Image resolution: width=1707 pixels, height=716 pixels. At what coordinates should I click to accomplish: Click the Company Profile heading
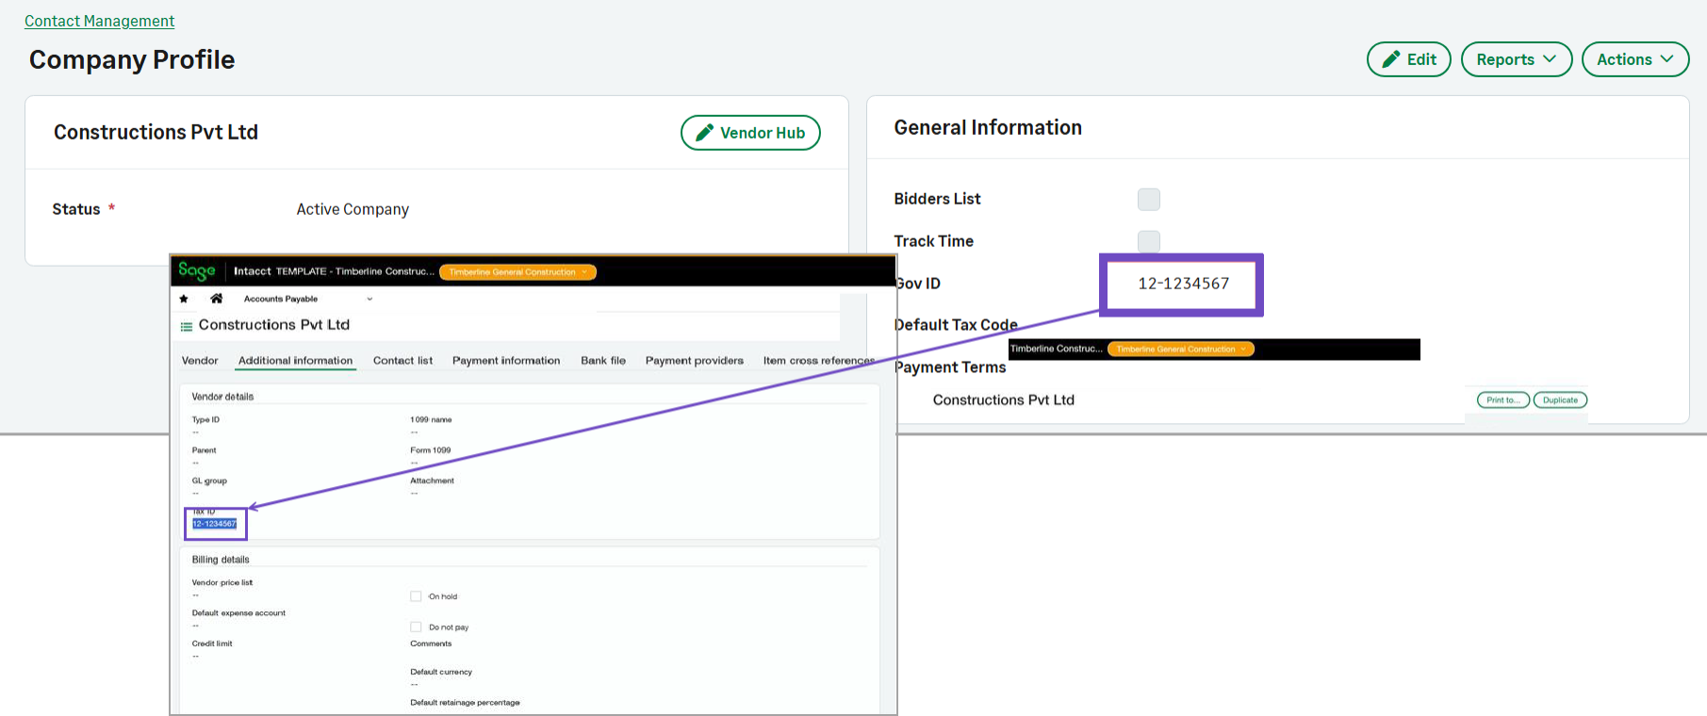(x=132, y=59)
